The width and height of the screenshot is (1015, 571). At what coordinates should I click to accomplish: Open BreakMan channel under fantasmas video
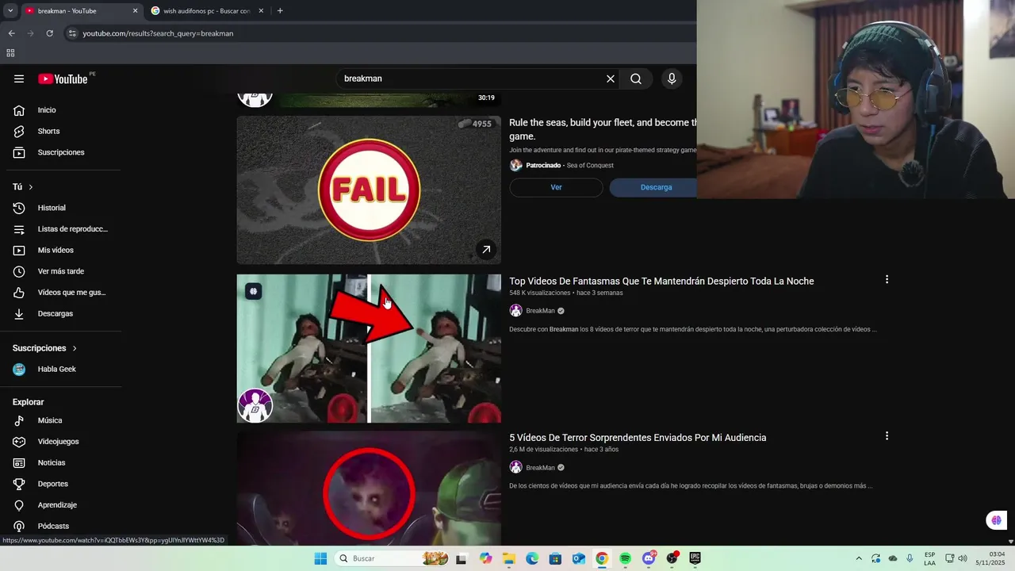(x=540, y=311)
